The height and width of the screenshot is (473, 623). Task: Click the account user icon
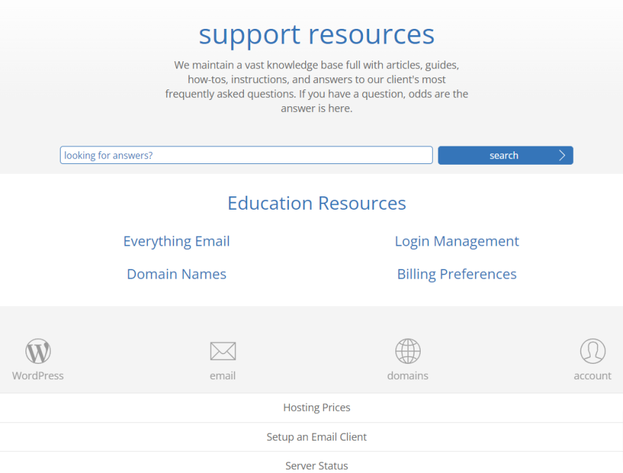pyautogui.click(x=593, y=351)
